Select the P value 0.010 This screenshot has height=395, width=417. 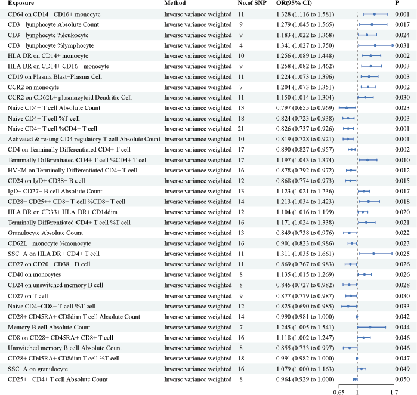click(x=402, y=160)
